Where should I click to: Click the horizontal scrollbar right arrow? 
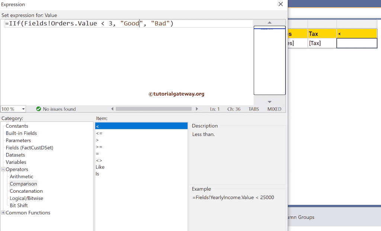197,109
